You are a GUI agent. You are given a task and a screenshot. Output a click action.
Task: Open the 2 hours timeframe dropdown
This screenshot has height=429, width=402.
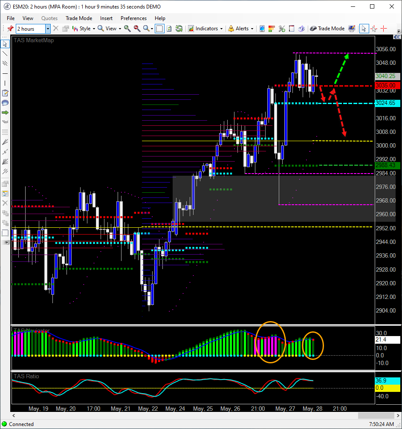point(48,29)
